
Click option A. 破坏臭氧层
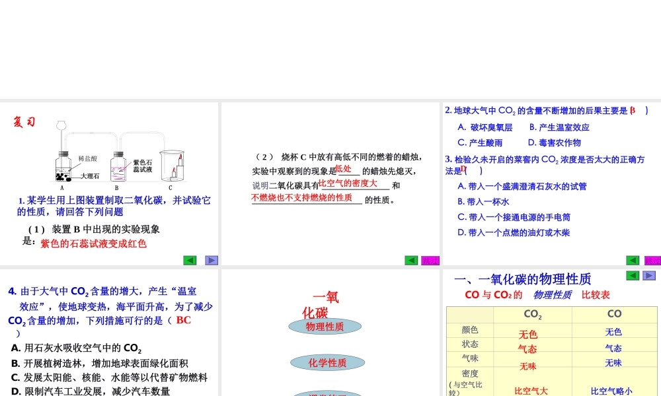pos(485,127)
